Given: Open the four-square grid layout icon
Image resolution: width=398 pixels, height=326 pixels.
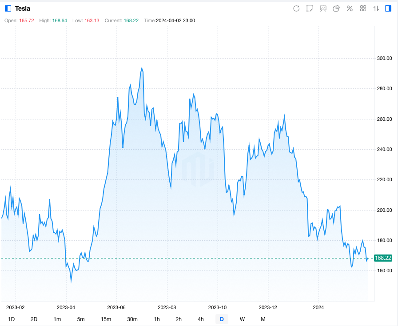Looking at the screenshot, I should coord(363,8).
